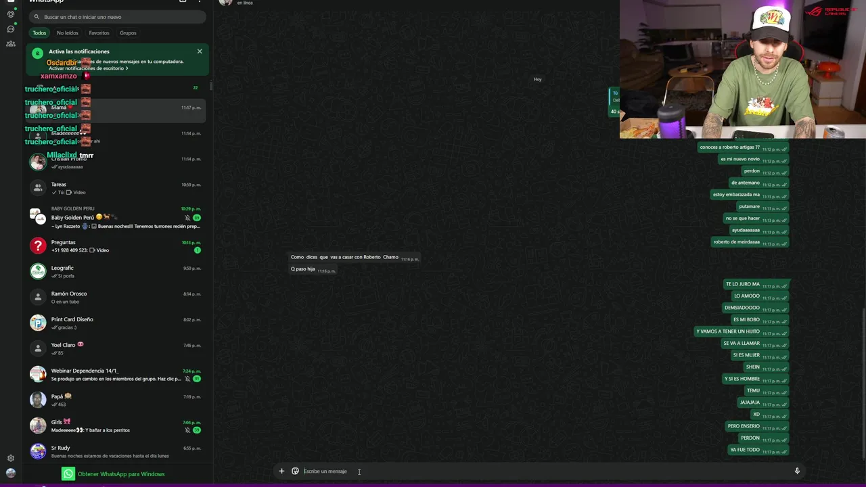Click sent message 'Y VAMOS A TENER UN HIJITO'
The image size is (866, 487).
click(x=742, y=331)
